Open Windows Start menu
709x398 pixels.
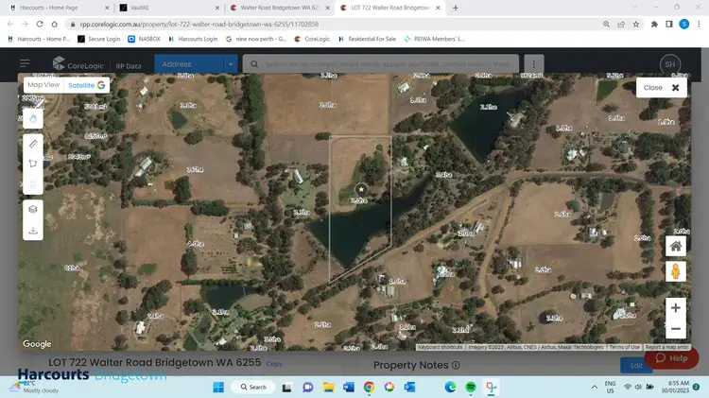(218, 388)
